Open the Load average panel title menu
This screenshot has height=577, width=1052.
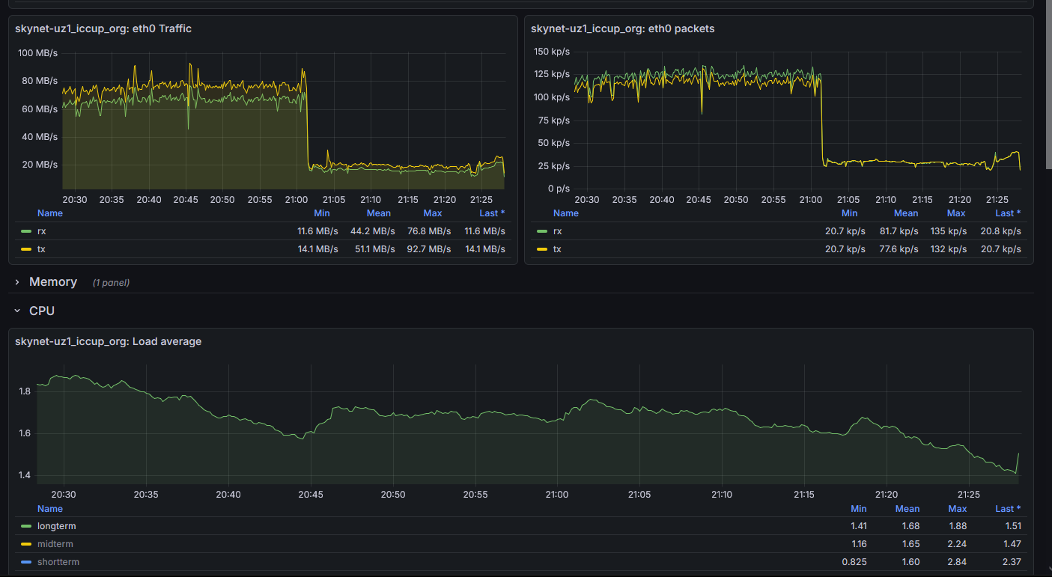pos(108,341)
